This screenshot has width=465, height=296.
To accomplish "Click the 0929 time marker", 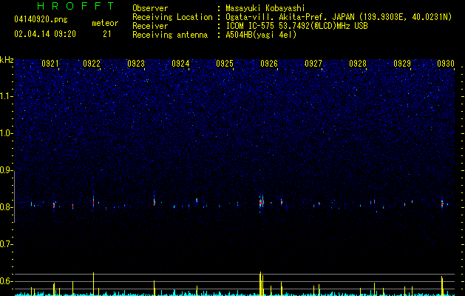I will pos(402,64).
